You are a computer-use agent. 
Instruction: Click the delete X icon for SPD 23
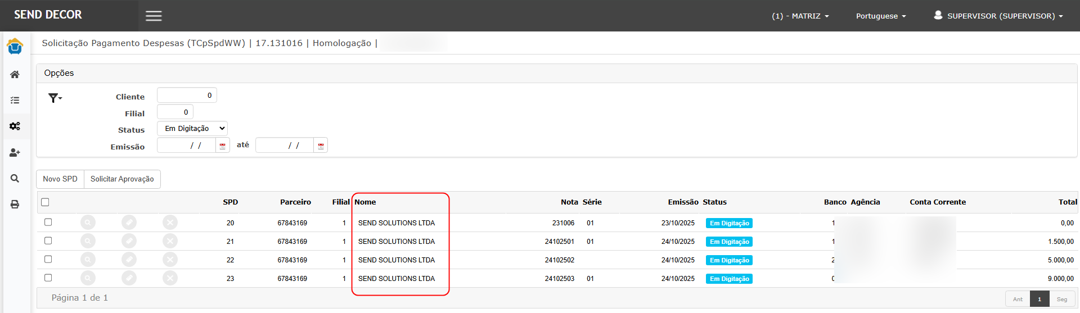pyautogui.click(x=170, y=278)
